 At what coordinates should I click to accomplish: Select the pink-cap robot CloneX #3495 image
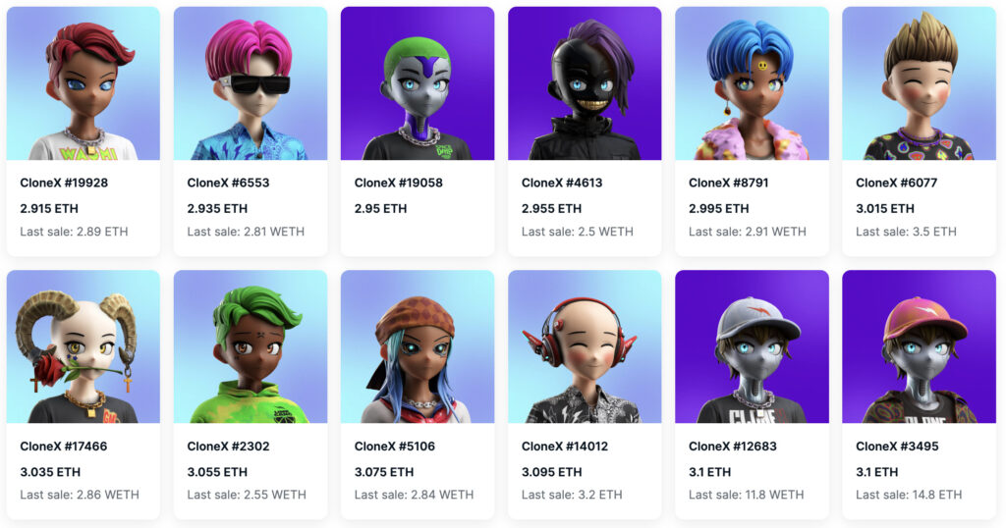[x=919, y=346]
